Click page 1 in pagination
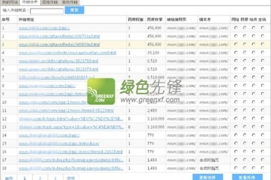The height and width of the screenshot is (180, 271). pyautogui.click(x=24, y=178)
